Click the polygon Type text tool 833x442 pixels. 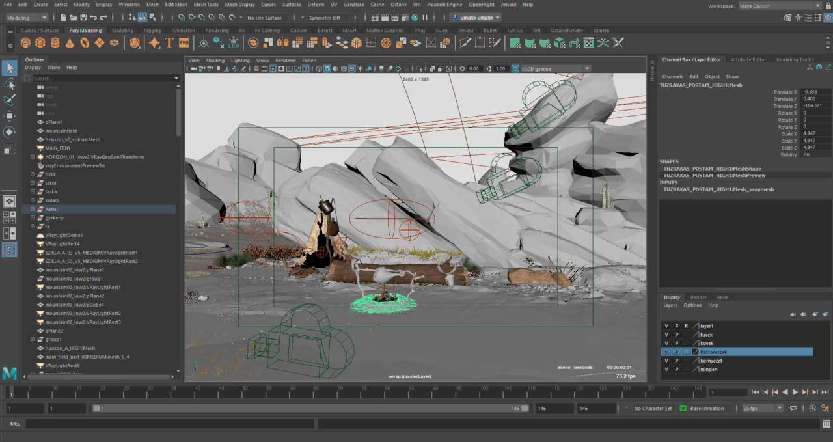pyautogui.click(x=169, y=43)
